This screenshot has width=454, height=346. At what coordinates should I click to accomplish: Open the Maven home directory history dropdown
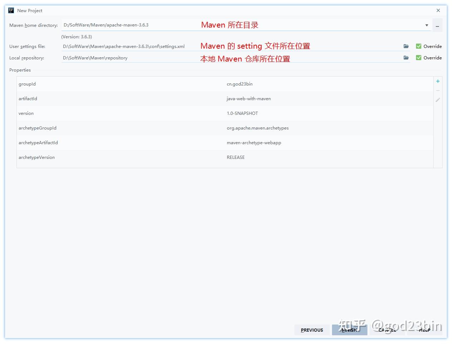(426, 25)
